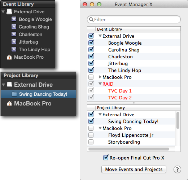Collapse External Drive in the dark Project Library panel
188x180 pixels.
tap(4, 85)
